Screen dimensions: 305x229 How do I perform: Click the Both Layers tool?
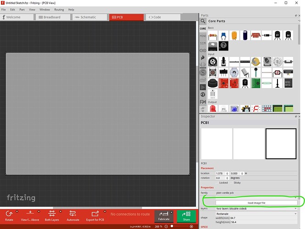pyautogui.click(x=52, y=216)
